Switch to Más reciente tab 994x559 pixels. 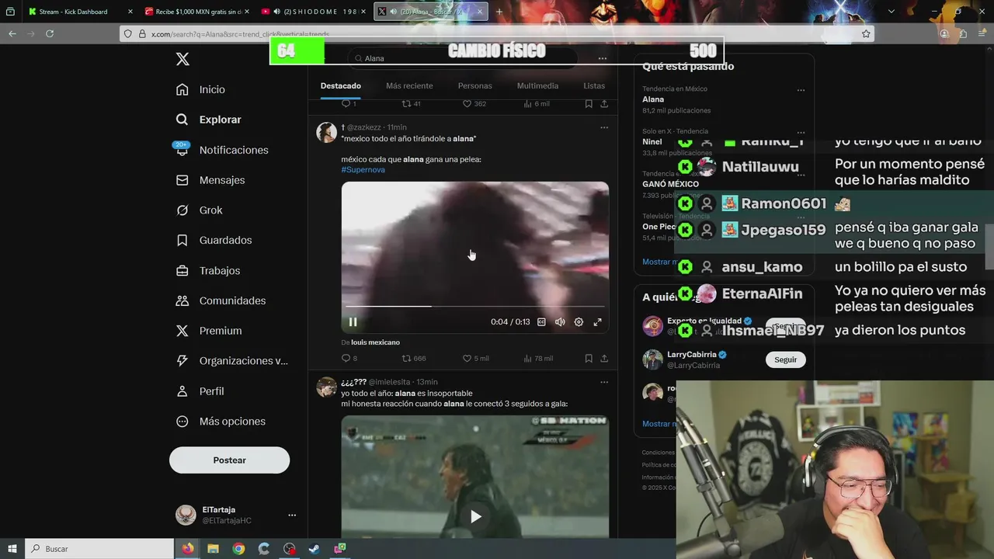(x=409, y=85)
